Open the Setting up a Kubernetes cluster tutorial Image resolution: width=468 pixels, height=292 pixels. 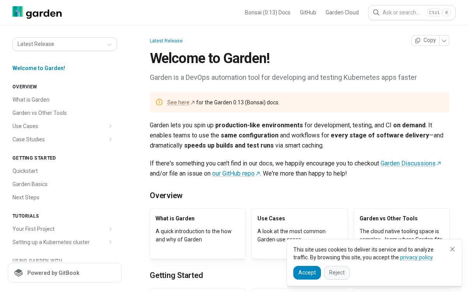point(51,242)
